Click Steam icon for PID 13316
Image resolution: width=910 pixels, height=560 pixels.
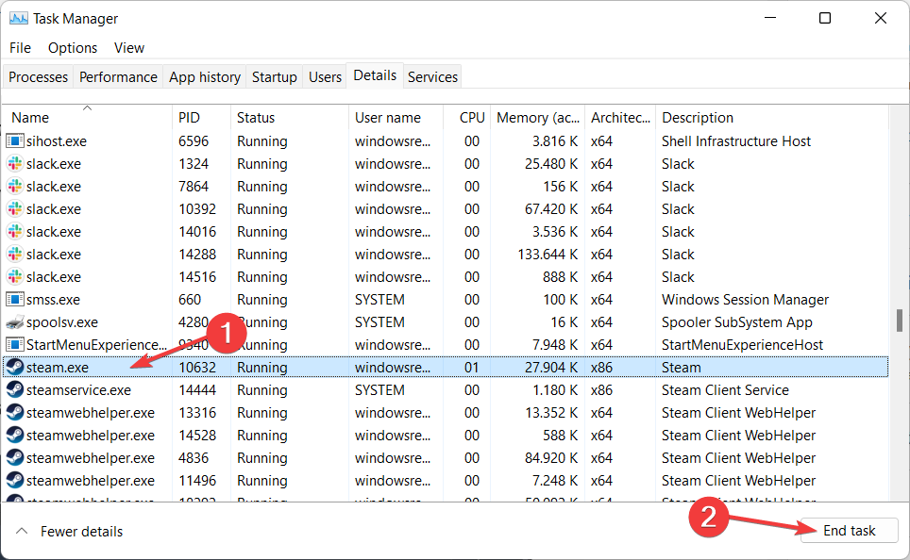click(x=15, y=412)
